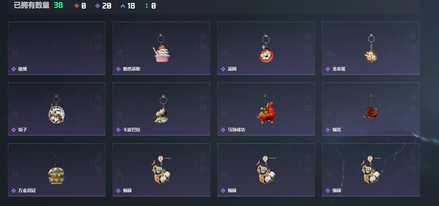
Task: Filter by purple rarity count 20
Action: pos(103,6)
